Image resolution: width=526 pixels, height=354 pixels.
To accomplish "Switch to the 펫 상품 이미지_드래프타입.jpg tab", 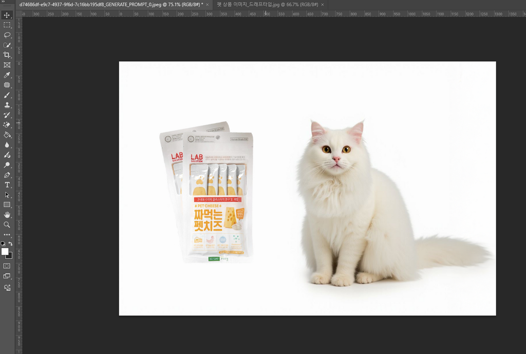I will pos(267,4).
